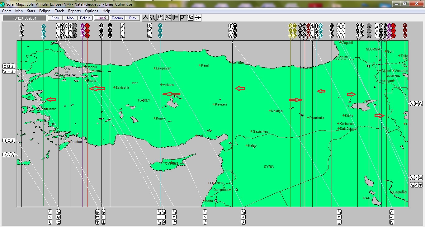Image resolution: width=425 pixels, height=227 pixels.
Task: Open the Eclipse menu in menu bar
Action: tap(45, 11)
